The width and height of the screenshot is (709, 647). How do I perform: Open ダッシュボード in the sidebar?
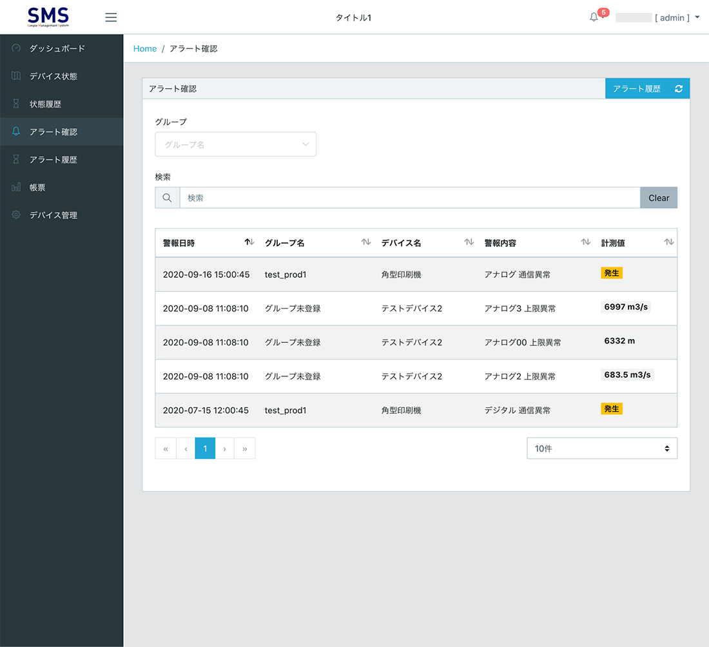click(x=61, y=48)
